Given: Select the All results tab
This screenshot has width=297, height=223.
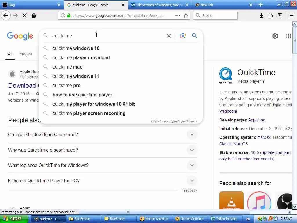Looking at the screenshot, I should pos(10,54).
